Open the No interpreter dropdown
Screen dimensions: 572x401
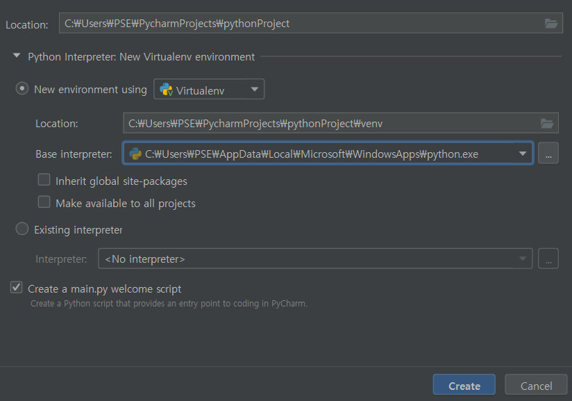click(315, 259)
